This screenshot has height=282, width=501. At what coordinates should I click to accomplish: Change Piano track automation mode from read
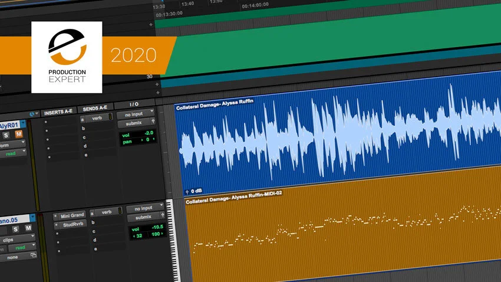click(22, 247)
